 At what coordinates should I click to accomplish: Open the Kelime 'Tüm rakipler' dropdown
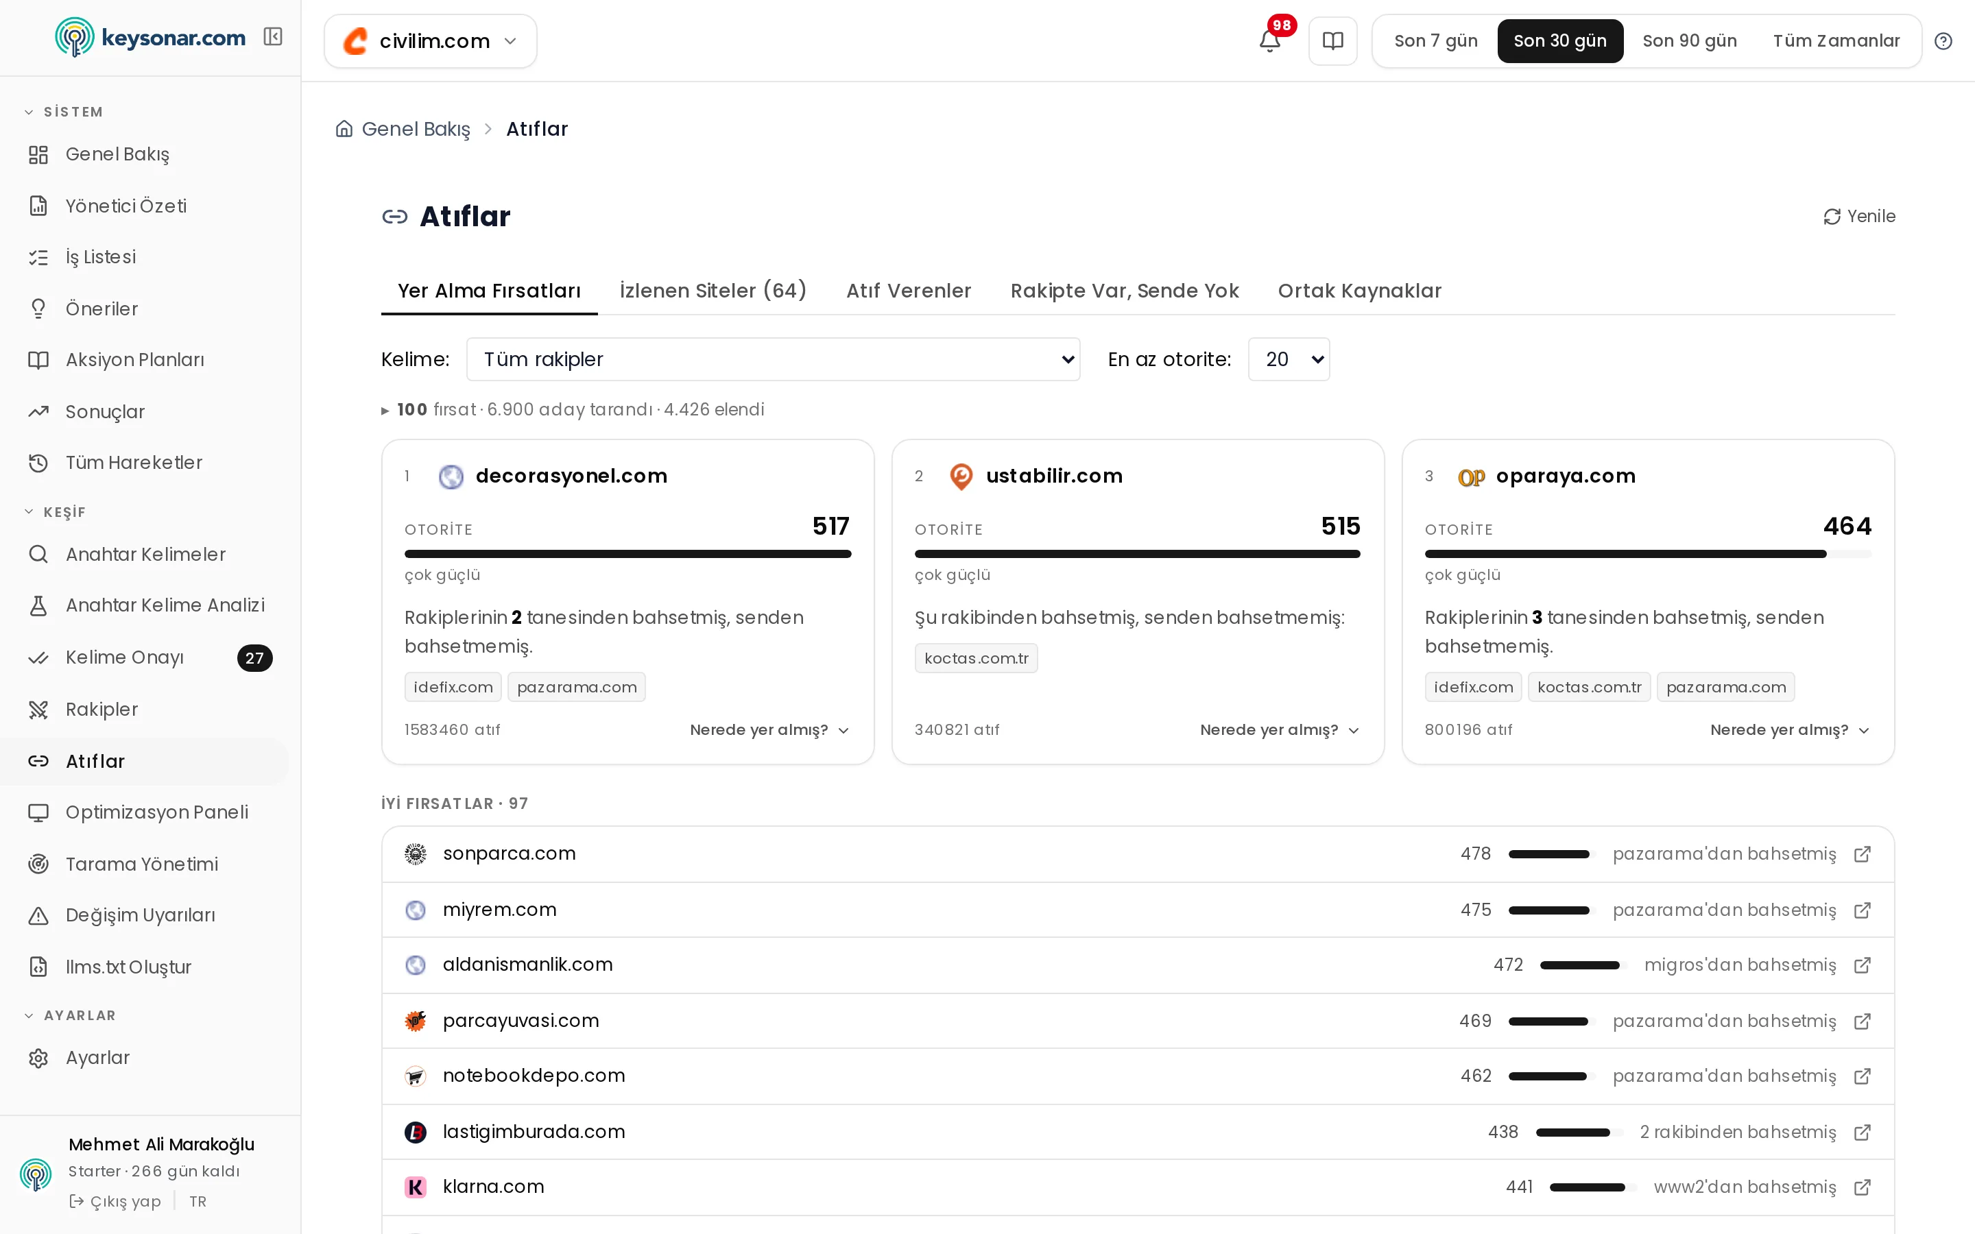pyautogui.click(x=773, y=359)
